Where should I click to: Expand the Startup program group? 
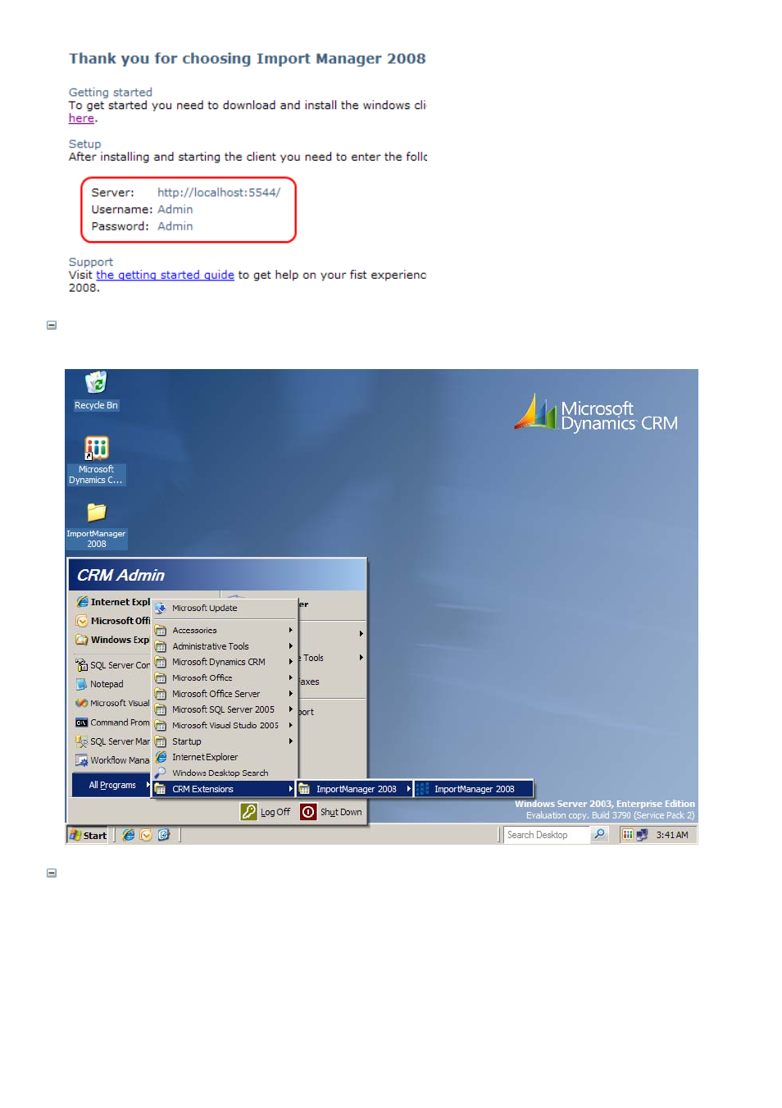[x=224, y=741]
